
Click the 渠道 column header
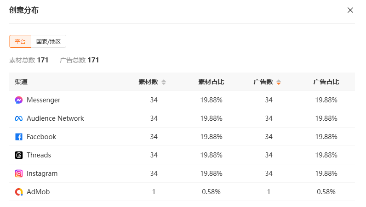coord(21,82)
